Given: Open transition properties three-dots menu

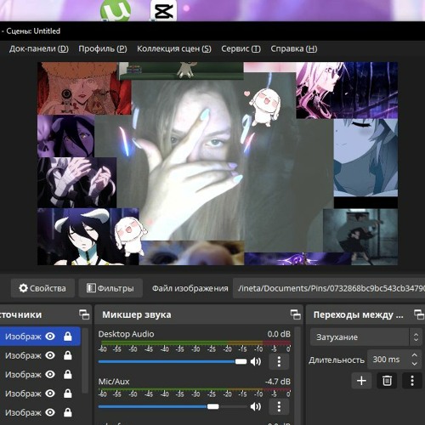Looking at the screenshot, I should (x=412, y=381).
